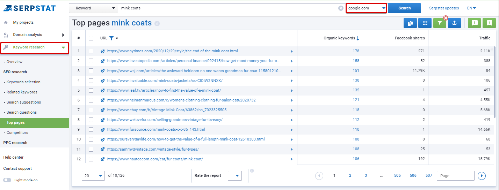Click the table vertical scrollbar
Image resolution: width=499 pixels, height=190 pixels.
tap(494, 83)
